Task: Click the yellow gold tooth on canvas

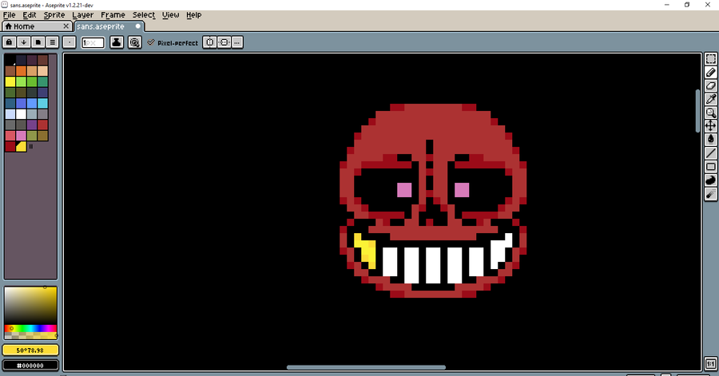Action: 365,251
